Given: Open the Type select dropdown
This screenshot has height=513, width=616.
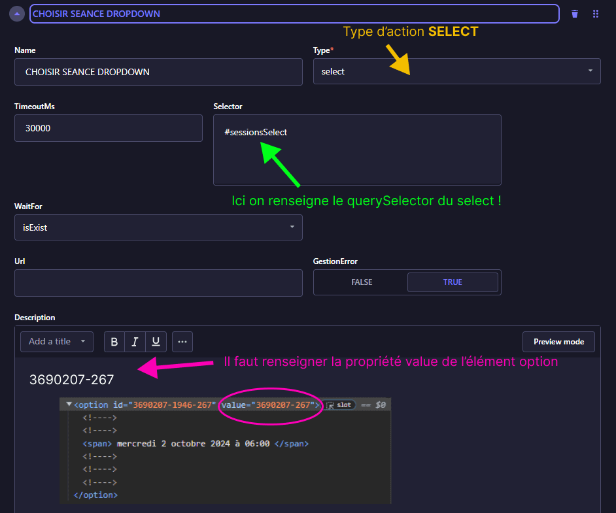Looking at the screenshot, I should tap(456, 71).
